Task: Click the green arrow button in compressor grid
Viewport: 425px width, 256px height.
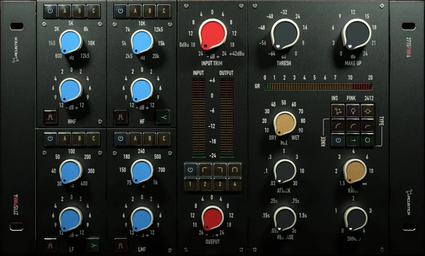Action: (x=353, y=140)
